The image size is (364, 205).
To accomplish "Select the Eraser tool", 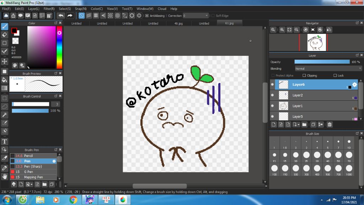I will [4, 35].
